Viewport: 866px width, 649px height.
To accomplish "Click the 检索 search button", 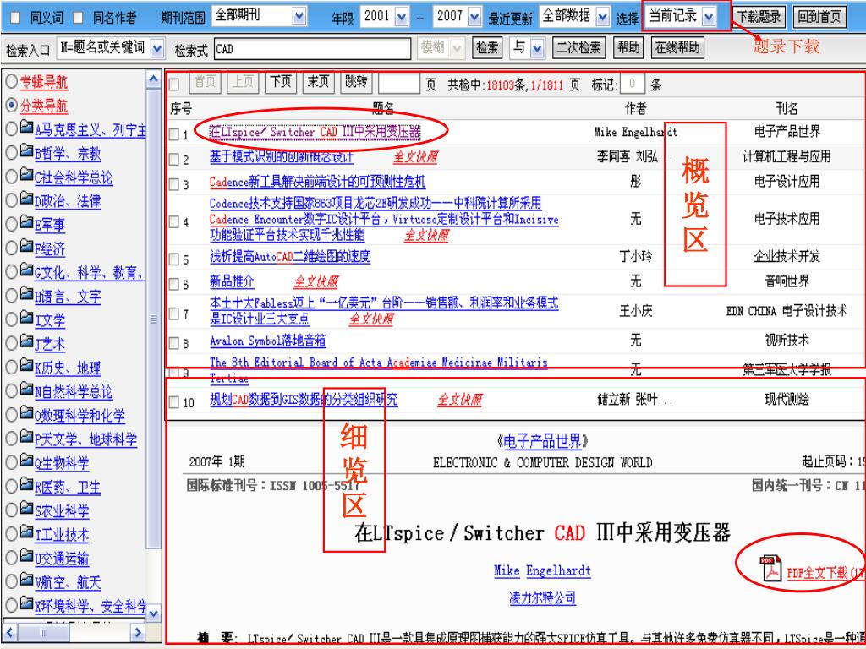I will tap(487, 48).
